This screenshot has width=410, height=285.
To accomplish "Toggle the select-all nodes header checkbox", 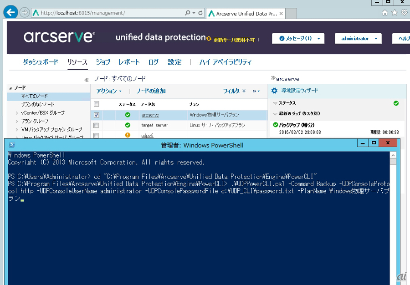I will click(97, 104).
